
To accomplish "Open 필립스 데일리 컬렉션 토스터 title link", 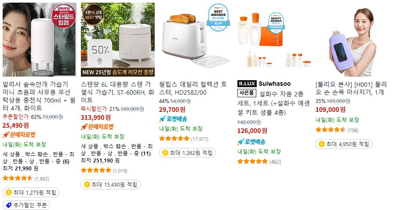I will coord(193,88).
